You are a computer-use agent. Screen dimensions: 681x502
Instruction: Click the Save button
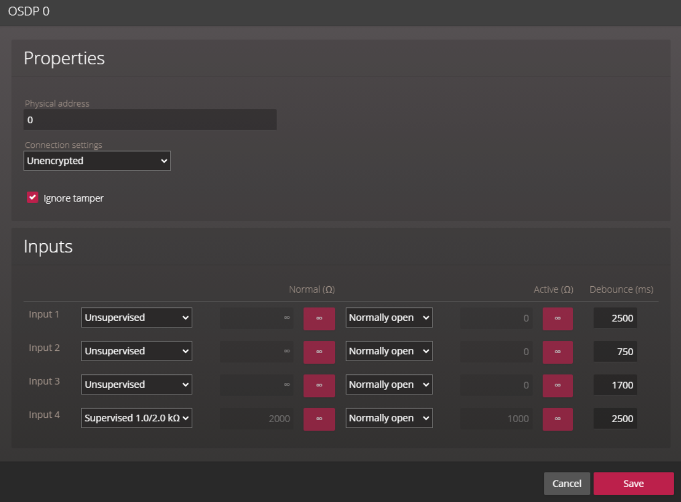(x=633, y=483)
